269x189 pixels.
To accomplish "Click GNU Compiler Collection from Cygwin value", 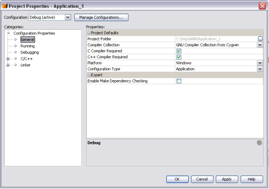I will point(207,45).
